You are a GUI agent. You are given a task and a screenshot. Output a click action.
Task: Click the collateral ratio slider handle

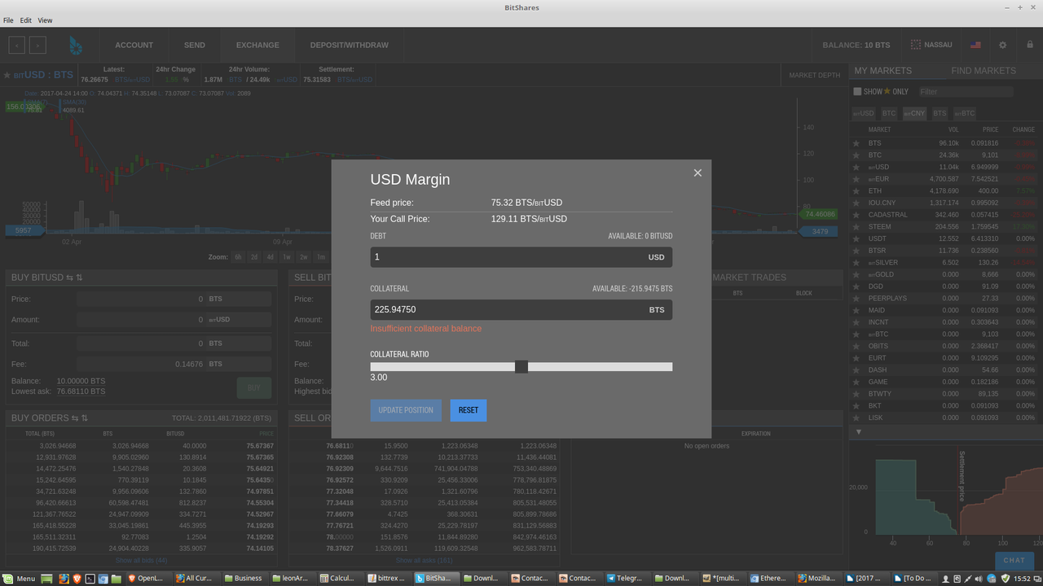(521, 367)
